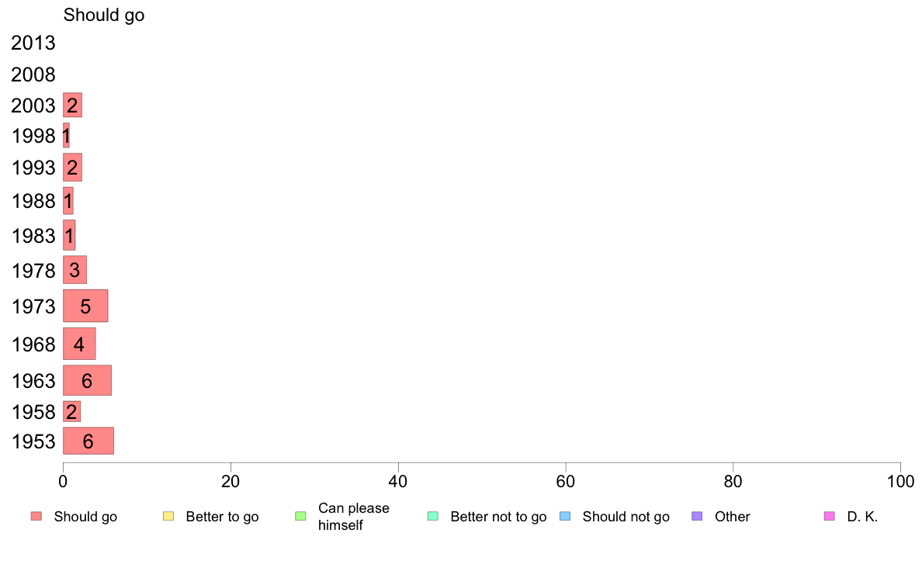Click the purple Other legend swatch
922x571 pixels.
[697, 517]
